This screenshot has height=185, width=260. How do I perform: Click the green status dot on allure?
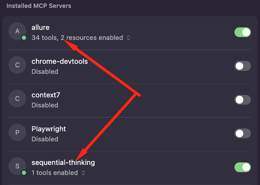tap(24, 38)
